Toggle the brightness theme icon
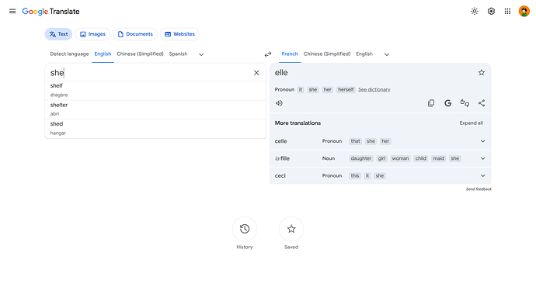Screen dimensions: 536x301 tap(475, 12)
